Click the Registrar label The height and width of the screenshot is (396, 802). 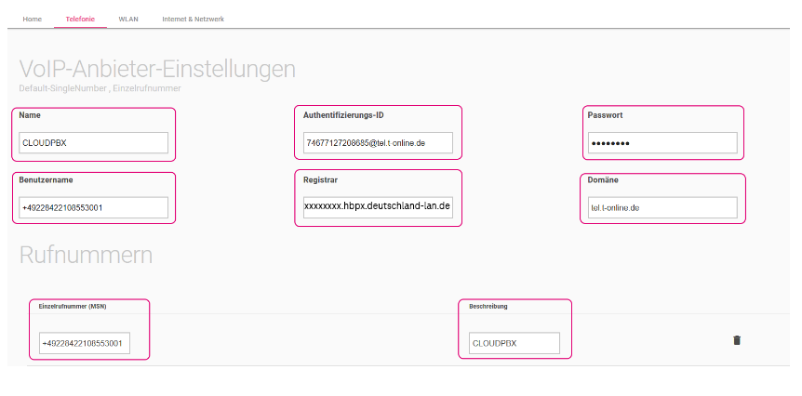321,179
